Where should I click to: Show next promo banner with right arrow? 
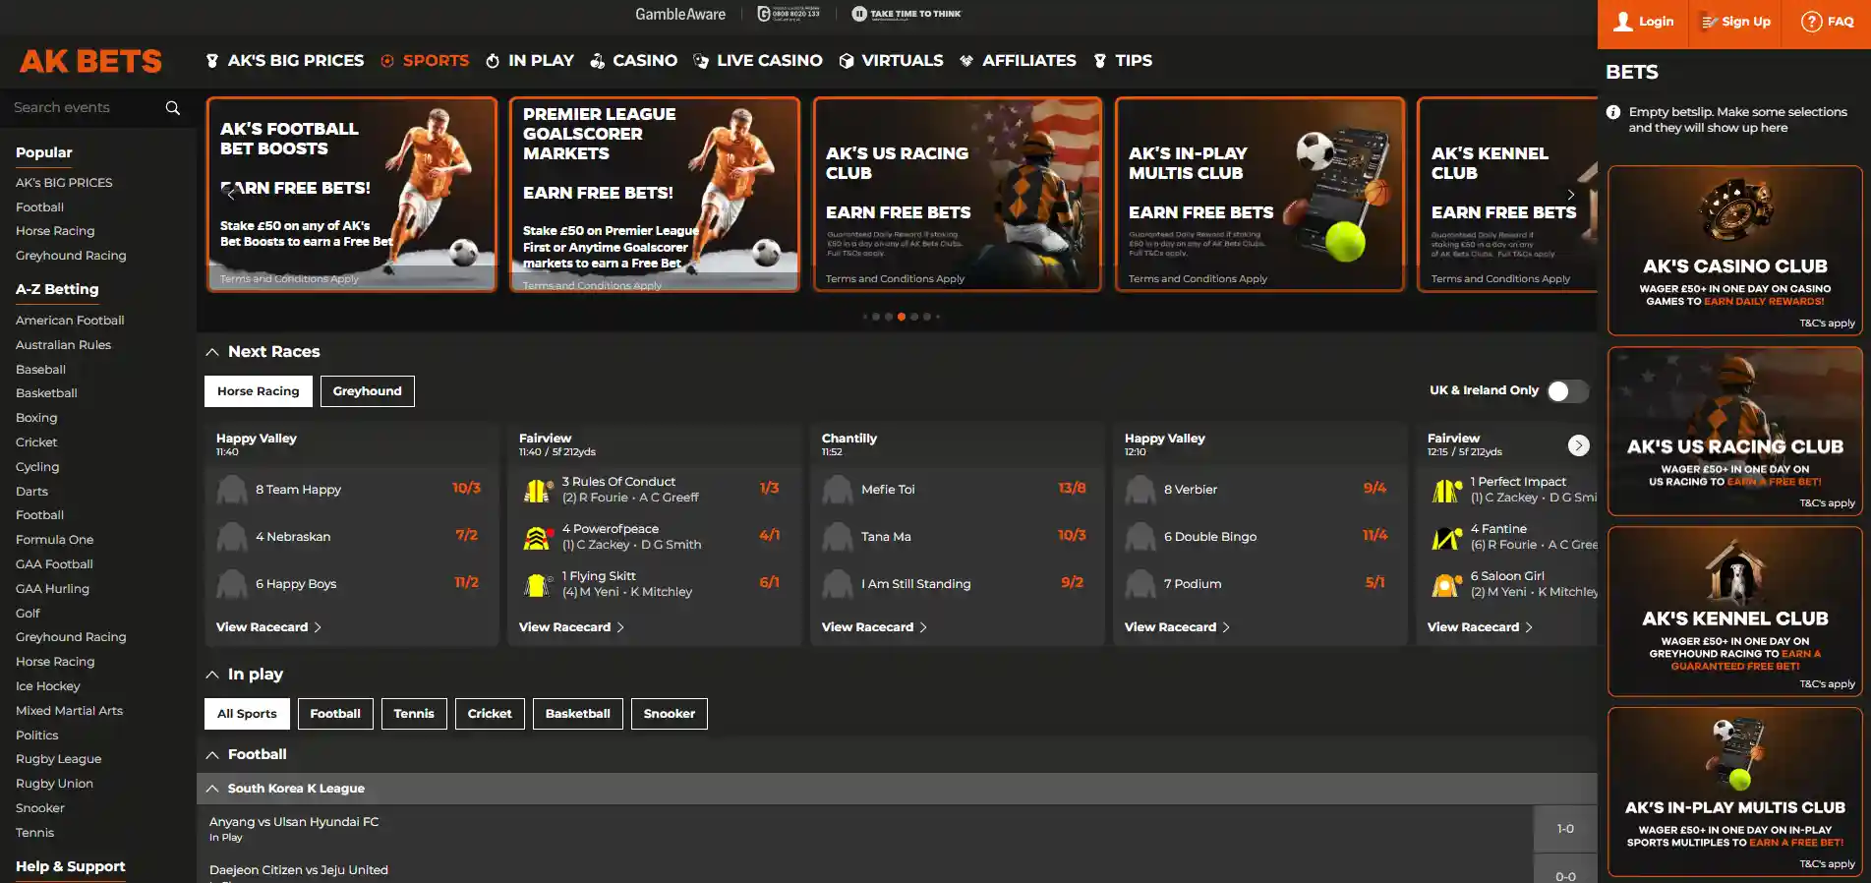coord(1571,194)
